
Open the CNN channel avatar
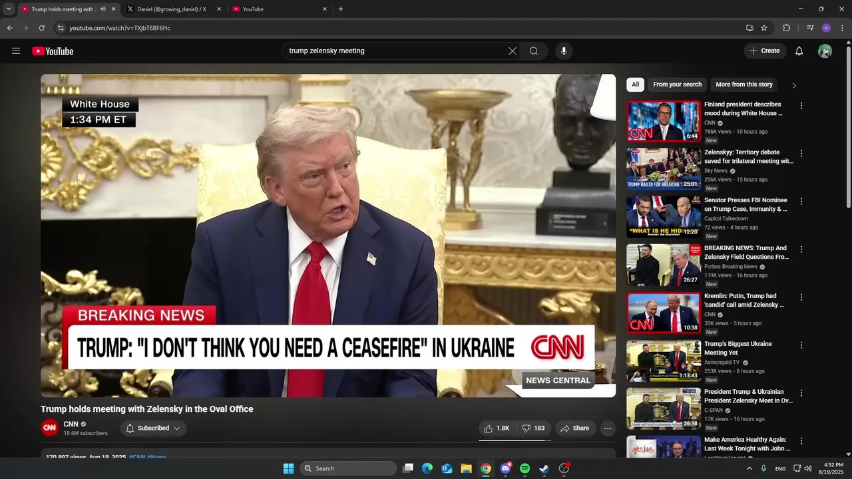50,428
